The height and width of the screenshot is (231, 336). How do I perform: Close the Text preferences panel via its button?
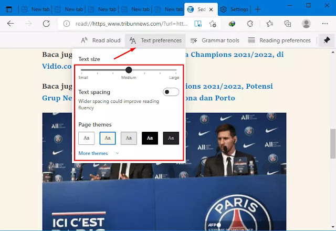click(155, 40)
